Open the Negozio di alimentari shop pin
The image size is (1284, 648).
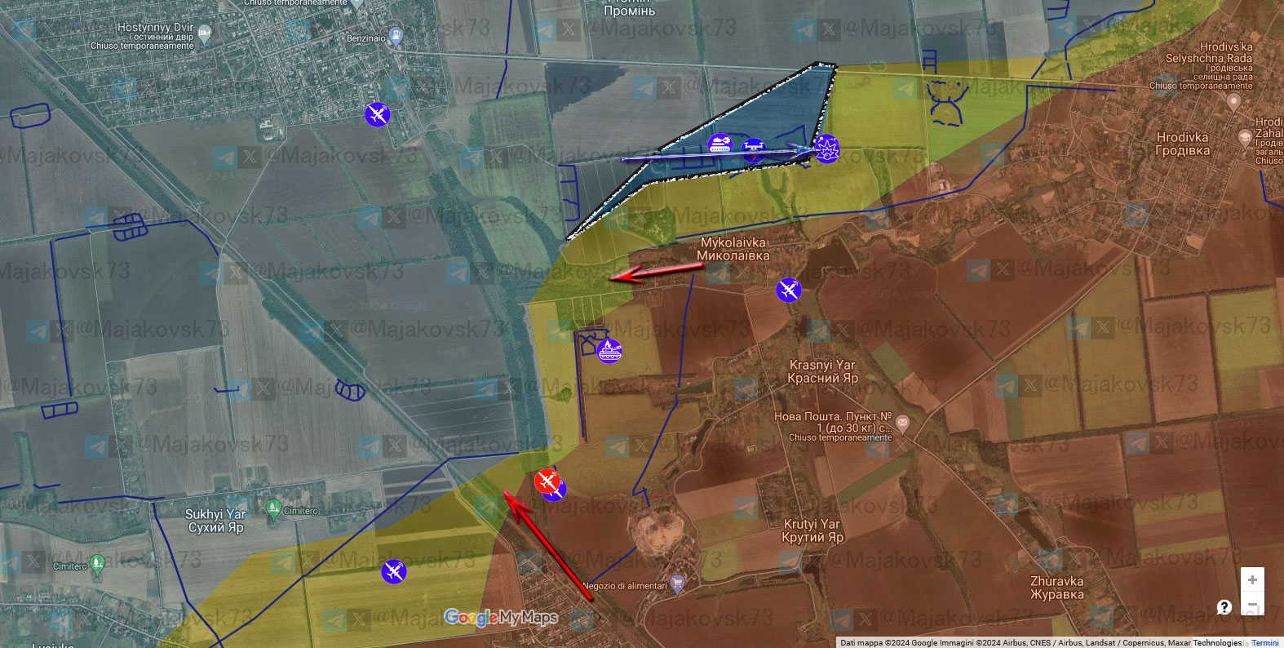point(676,583)
